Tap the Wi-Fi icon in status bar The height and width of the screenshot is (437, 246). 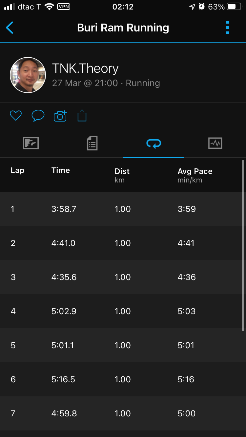[x=50, y=7]
